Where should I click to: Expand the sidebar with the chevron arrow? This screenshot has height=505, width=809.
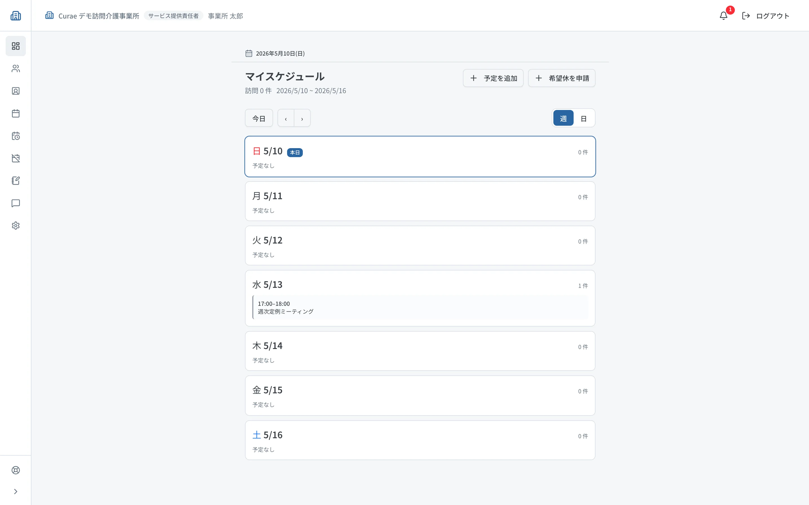tap(16, 491)
